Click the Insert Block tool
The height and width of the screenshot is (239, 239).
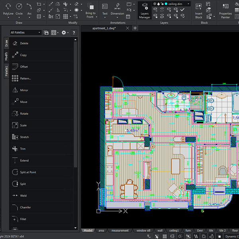[x=198, y=10]
